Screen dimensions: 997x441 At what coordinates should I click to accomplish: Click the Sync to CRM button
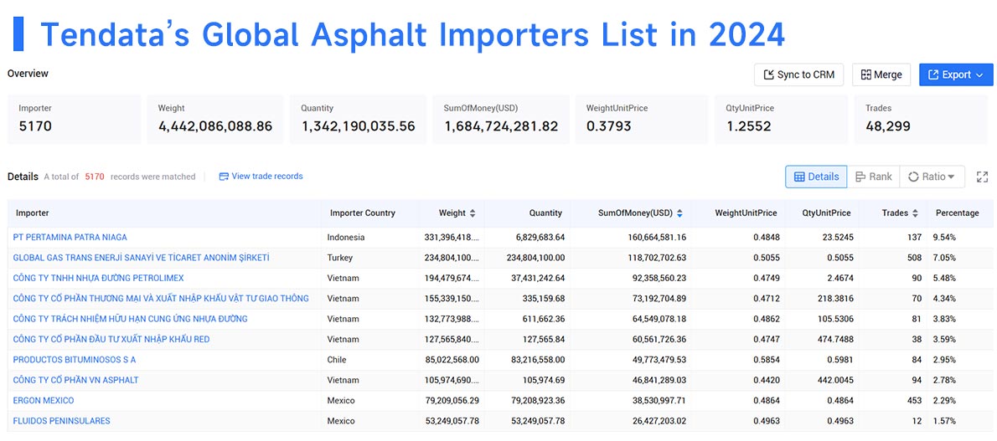pos(798,75)
